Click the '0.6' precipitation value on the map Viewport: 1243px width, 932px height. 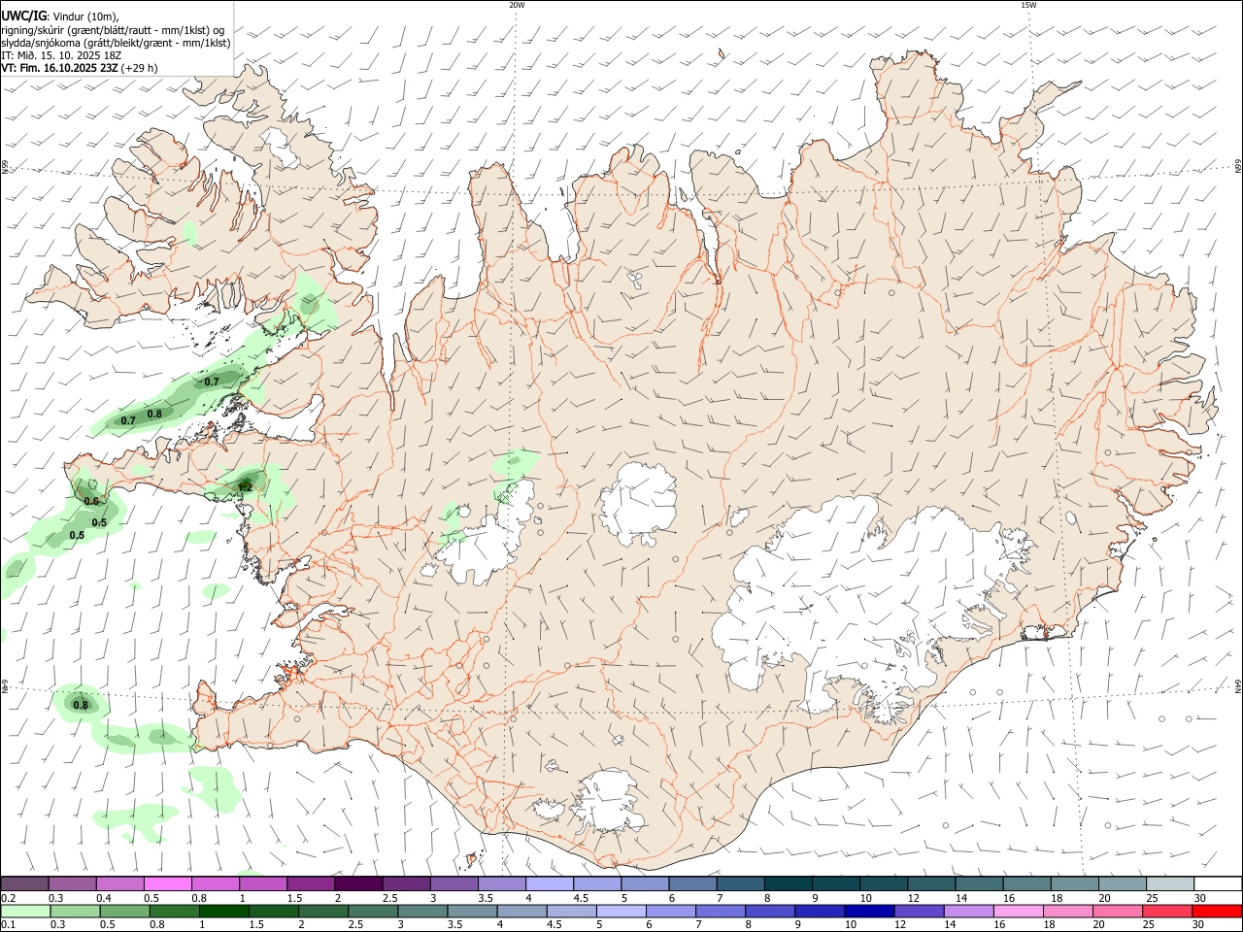[x=91, y=501]
